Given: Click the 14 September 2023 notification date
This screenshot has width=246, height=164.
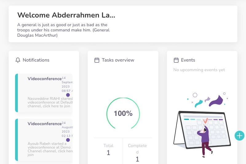Looking at the screenshot, I should tap(67, 84).
